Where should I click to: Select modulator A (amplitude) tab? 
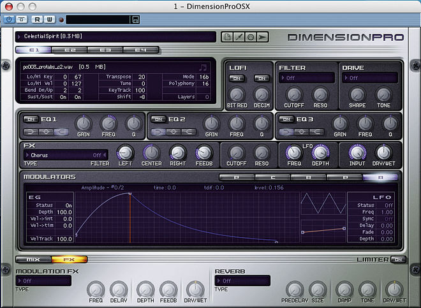[x=380, y=177]
